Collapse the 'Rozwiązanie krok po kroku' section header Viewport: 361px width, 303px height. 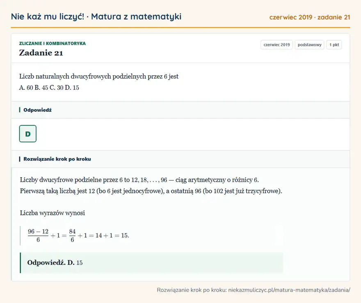pyautogui.click(x=180, y=159)
